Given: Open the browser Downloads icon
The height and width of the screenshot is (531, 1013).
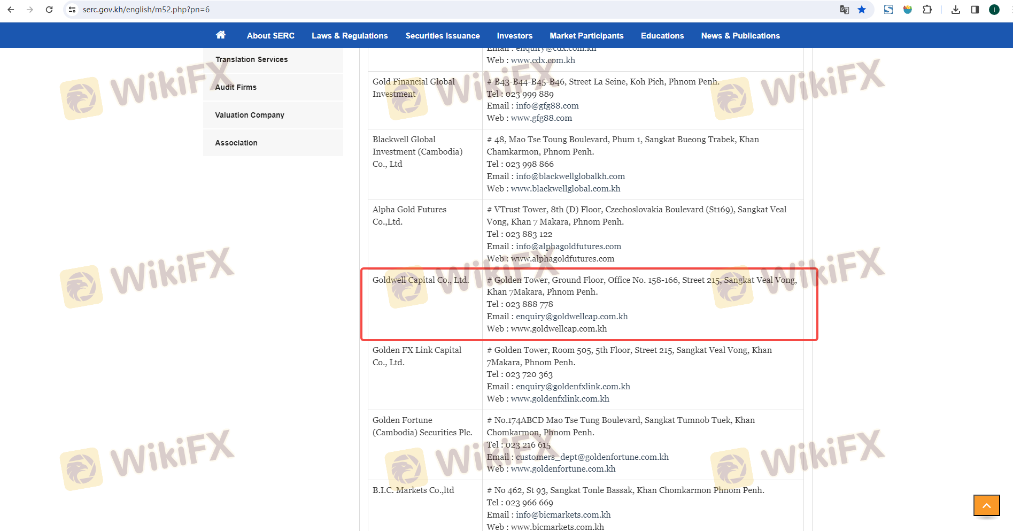Looking at the screenshot, I should click(x=956, y=10).
